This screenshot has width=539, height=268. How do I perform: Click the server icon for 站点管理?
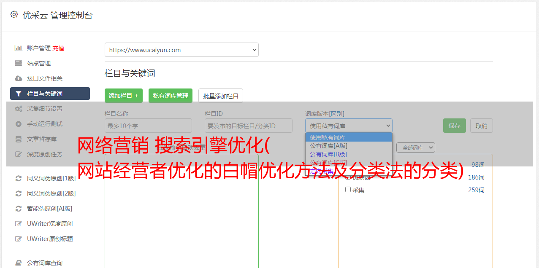18,63
